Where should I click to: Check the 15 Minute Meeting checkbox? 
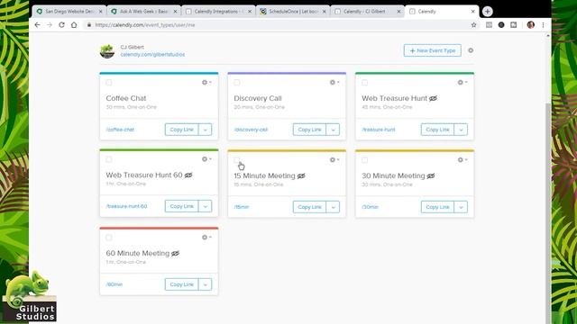pyautogui.click(x=237, y=160)
